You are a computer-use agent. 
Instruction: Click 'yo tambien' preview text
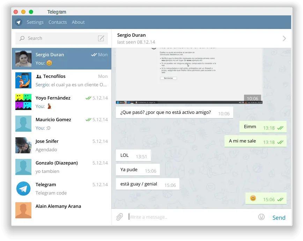point(47,171)
